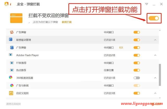Collapse the 360极速浏览器 group
The image size is (167, 109).
pos(155,78)
